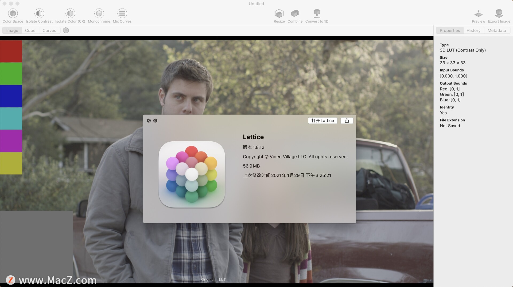
Task: Select the Metadata tab
Action: click(x=497, y=30)
